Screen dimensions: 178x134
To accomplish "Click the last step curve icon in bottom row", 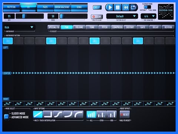I will 171,103.
